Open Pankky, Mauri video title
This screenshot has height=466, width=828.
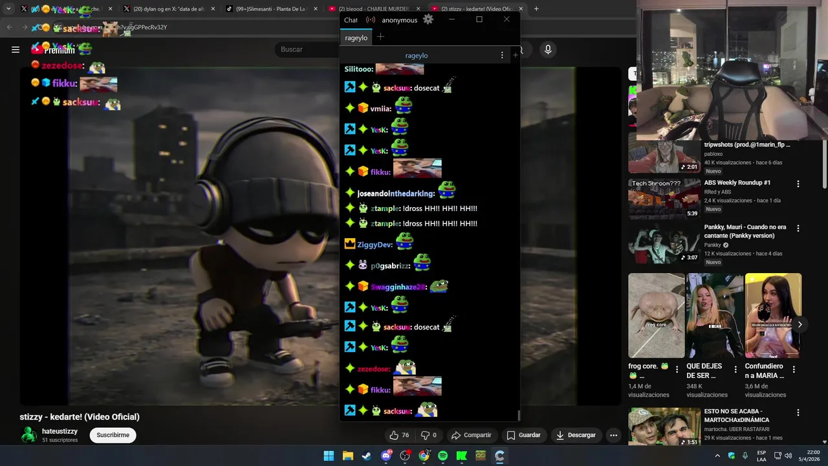pyautogui.click(x=745, y=232)
